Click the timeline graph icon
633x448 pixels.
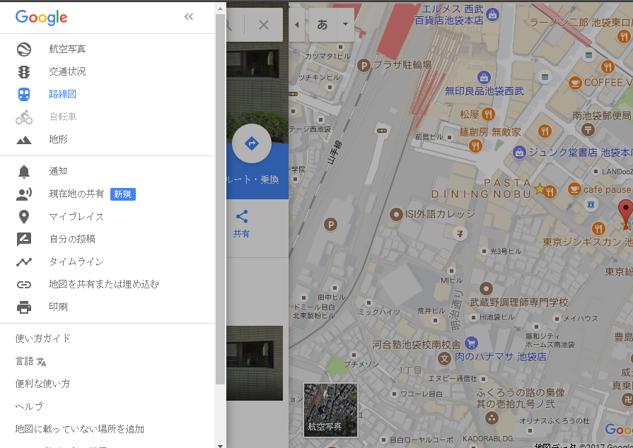pos(24,261)
